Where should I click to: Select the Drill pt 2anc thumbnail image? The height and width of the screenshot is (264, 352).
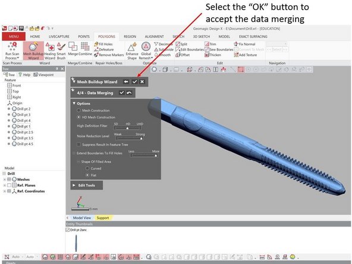point(76,243)
